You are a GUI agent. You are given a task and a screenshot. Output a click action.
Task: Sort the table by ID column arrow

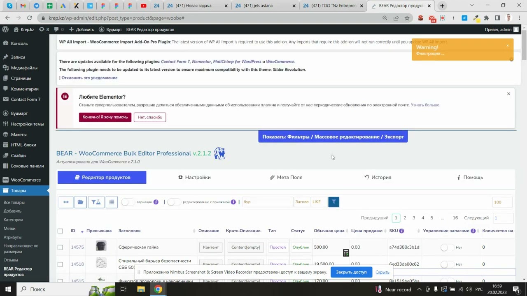(82, 231)
